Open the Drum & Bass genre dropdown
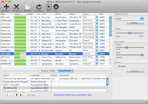The width and height of the screenshot is (148, 104). (96, 30)
